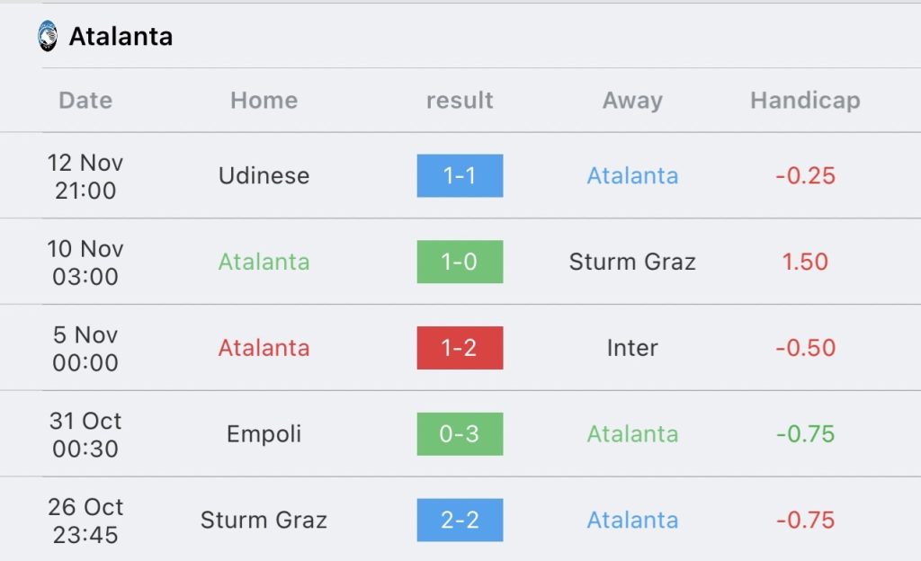This screenshot has height=561, width=921.
Task: Click Sturm Graz in the home column
Action: click(264, 520)
